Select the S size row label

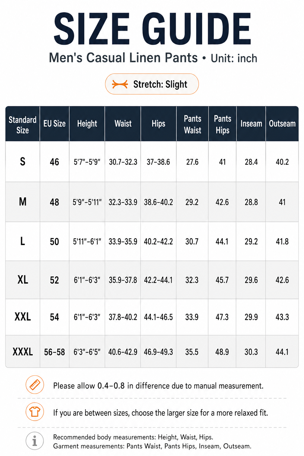[23, 162]
